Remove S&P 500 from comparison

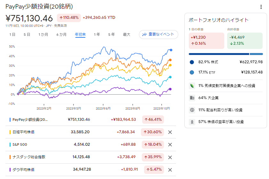tap(170, 144)
